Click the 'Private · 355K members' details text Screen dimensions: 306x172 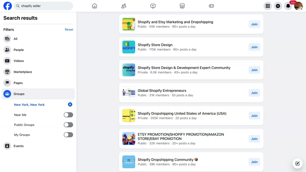(x=167, y=118)
